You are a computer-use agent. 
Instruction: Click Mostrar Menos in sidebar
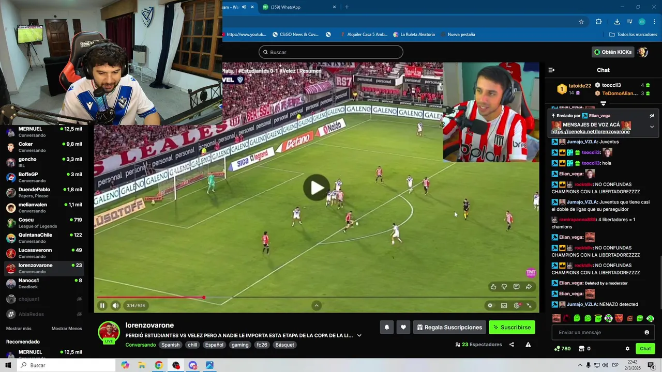click(67, 329)
